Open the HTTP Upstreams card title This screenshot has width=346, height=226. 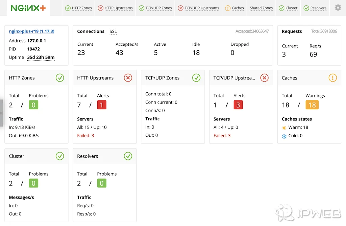(x=95, y=78)
